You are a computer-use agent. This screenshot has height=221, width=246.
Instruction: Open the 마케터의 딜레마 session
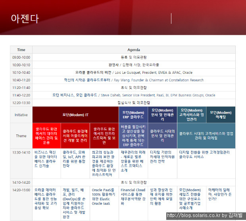[219, 194]
